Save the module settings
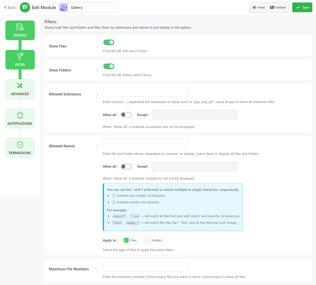Image resolution: width=316 pixels, height=285 pixels. [302, 7]
